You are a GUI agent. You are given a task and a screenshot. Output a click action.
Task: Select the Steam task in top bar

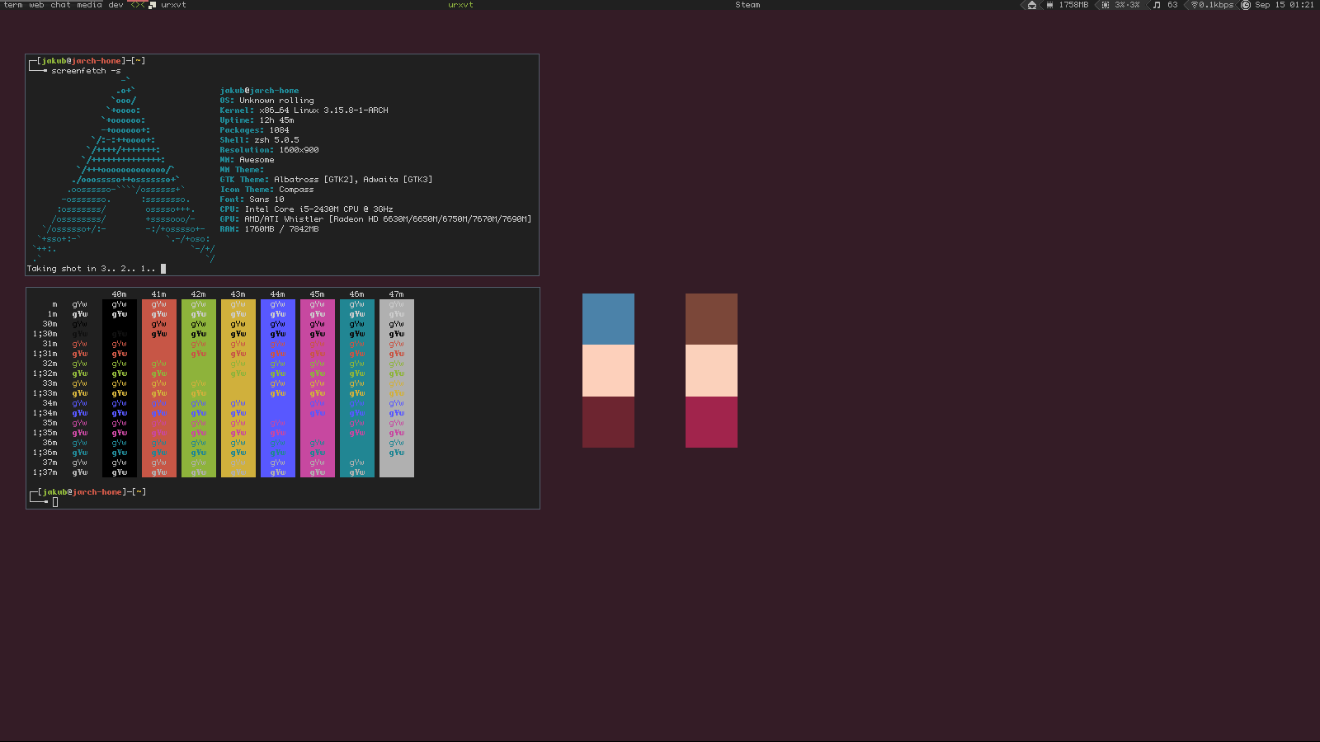[747, 5]
